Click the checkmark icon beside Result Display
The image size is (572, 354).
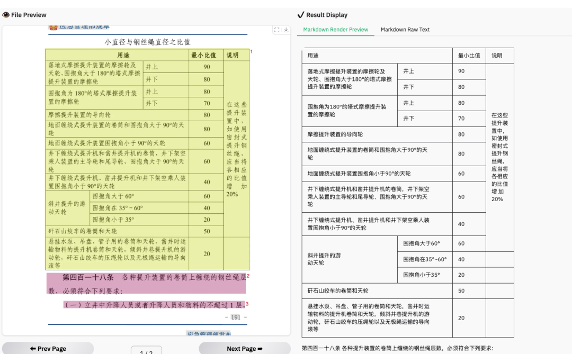click(301, 15)
